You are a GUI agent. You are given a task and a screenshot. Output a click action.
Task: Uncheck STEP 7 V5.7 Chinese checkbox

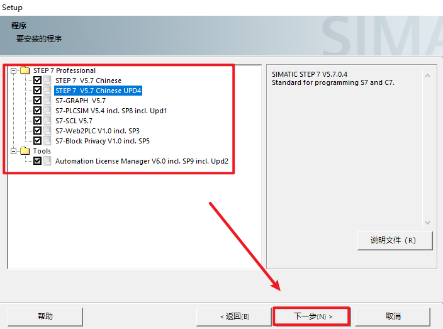tap(37, 80)
